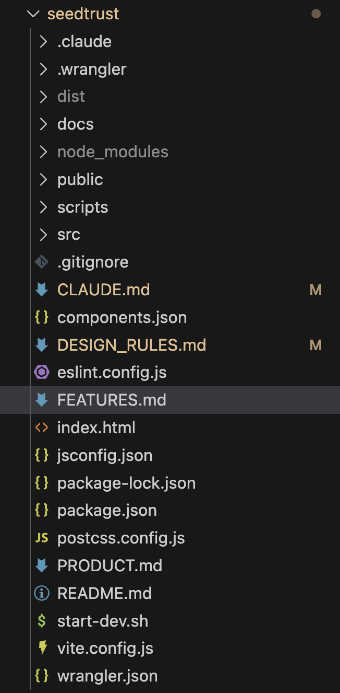Screen dimensions: 340x693
Task: Select the package-lock.json file
Action: [127, 483]
